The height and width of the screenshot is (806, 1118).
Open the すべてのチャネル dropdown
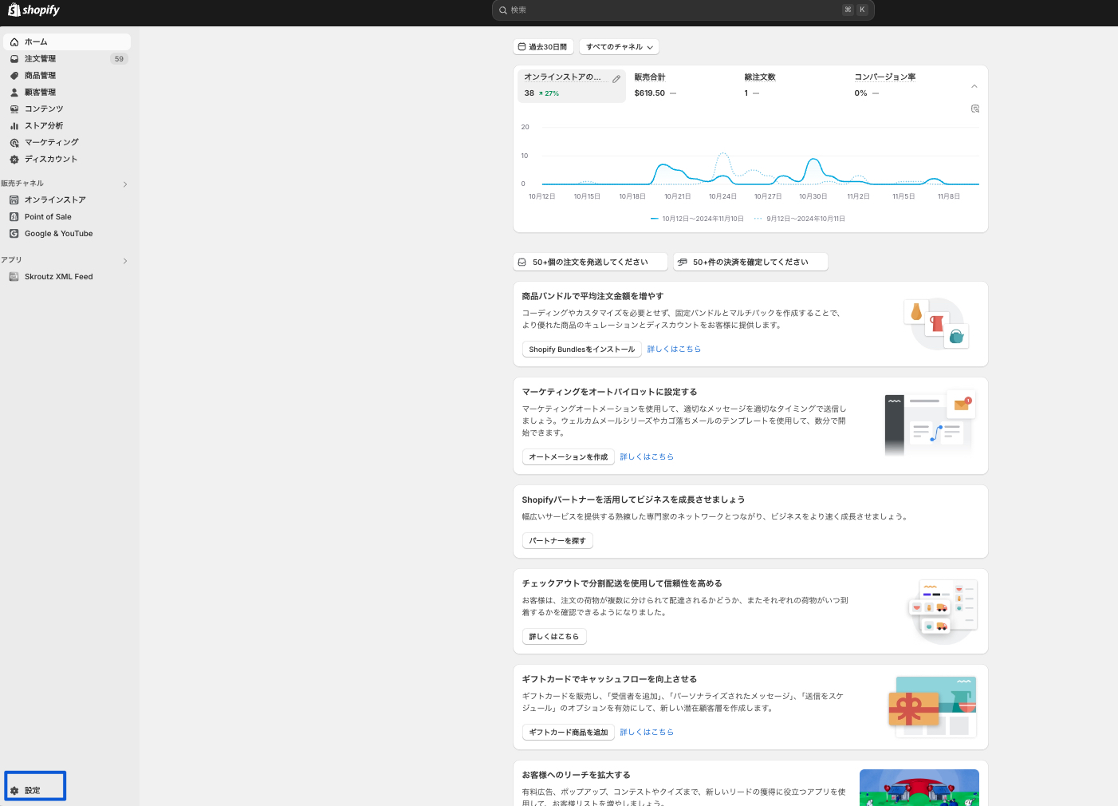[619, 47]
